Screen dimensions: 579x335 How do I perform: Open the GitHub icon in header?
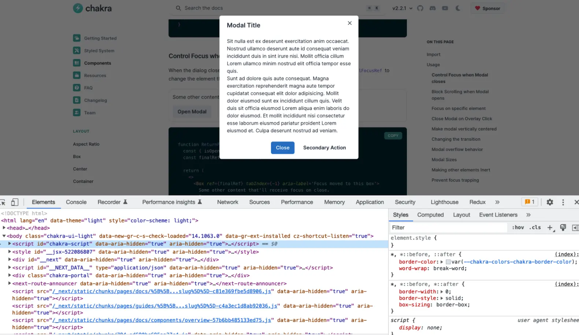coord(420,8)
